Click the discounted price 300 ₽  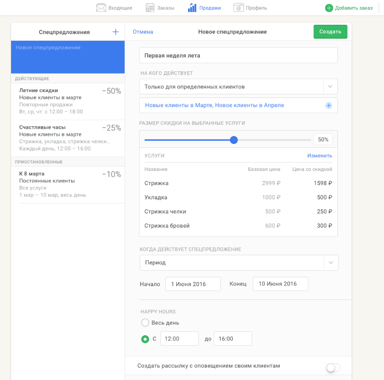325,226
